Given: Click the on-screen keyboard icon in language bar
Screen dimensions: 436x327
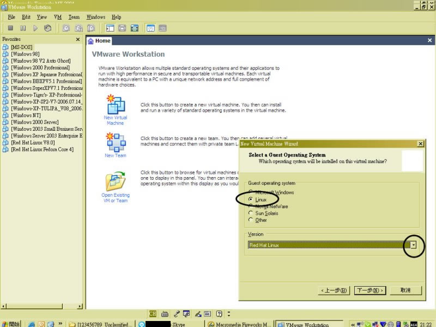Looking at the screenshot, I should pyautogui.click(x=165, y=314).
